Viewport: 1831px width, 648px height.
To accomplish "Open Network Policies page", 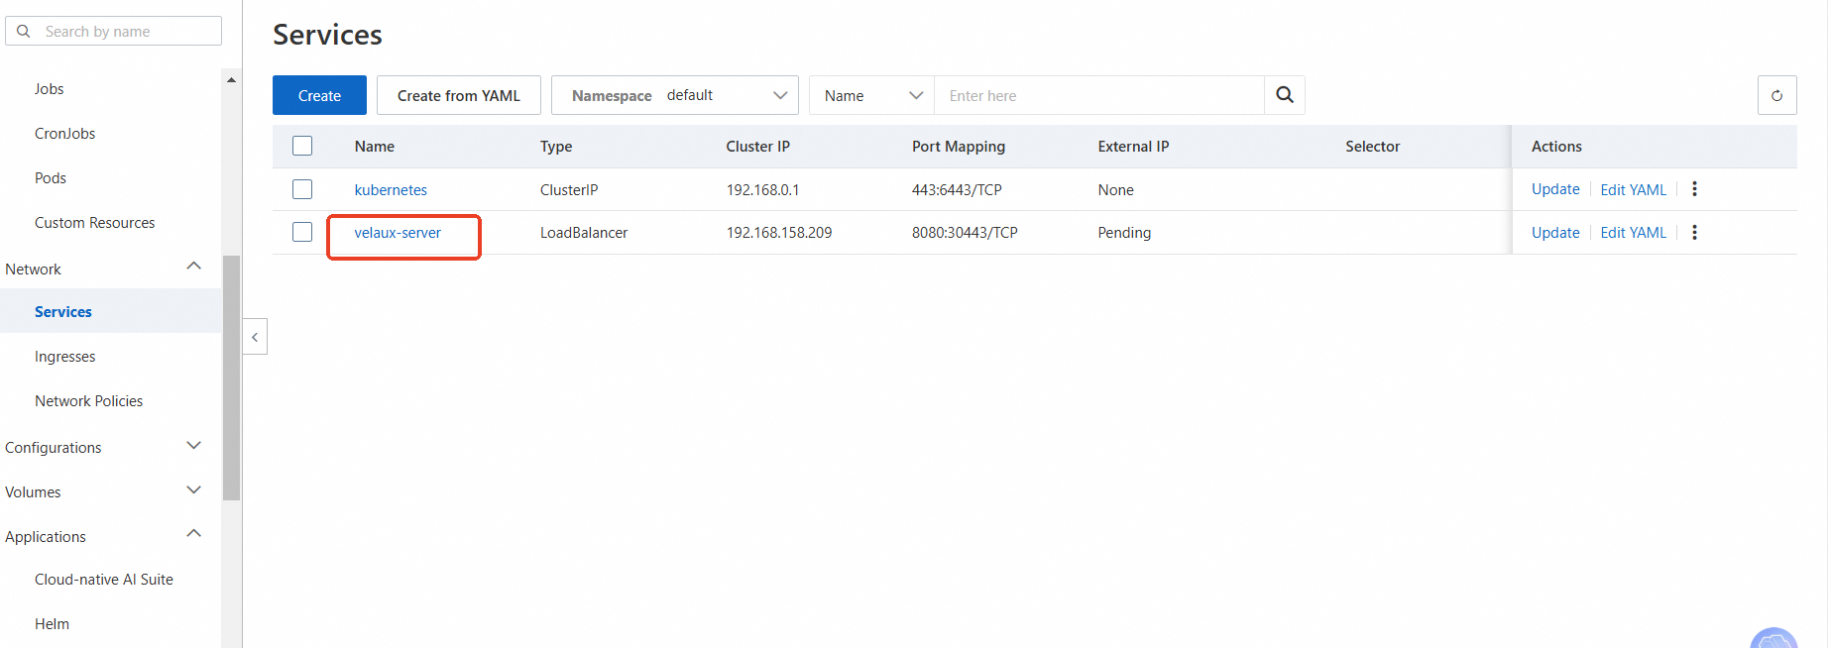I will click(89, 401).
